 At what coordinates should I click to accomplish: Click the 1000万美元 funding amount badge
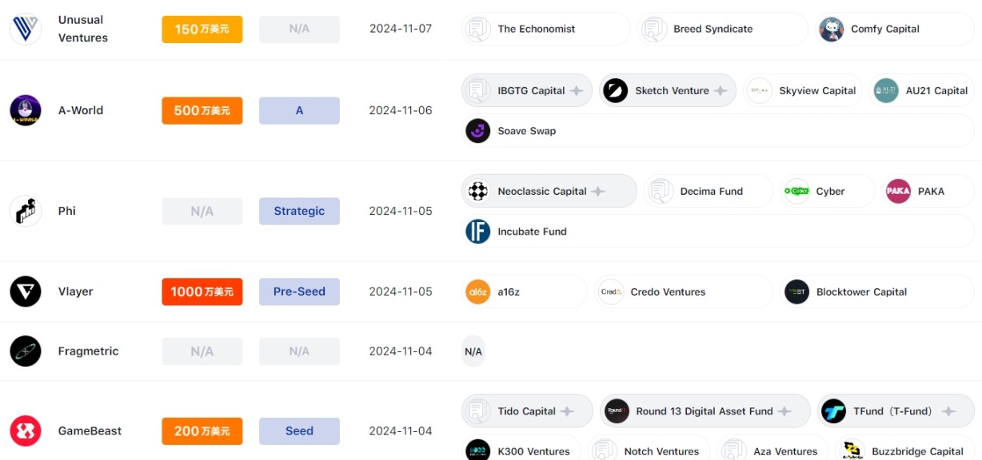pyautogui.click(x=202, y=291)
